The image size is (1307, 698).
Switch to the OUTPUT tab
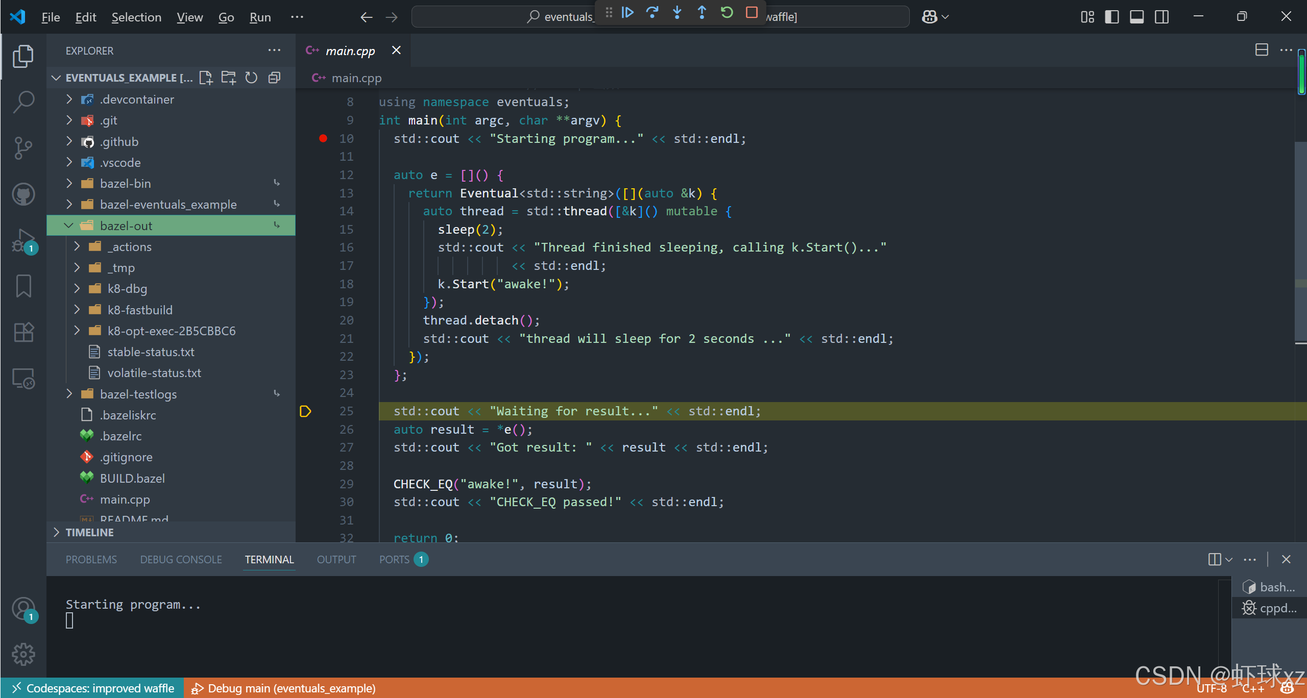tap(336, 559)
